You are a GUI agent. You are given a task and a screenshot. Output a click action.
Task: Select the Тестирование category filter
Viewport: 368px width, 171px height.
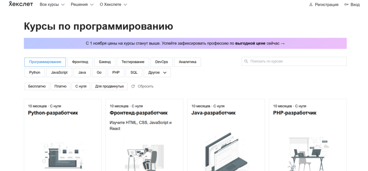pyautogui.click(x=133, y=62)
